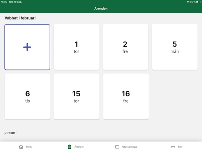The image size is (202, 152).
Task: Select the green Ärenden clipboard icon
Action: [69, 147]
